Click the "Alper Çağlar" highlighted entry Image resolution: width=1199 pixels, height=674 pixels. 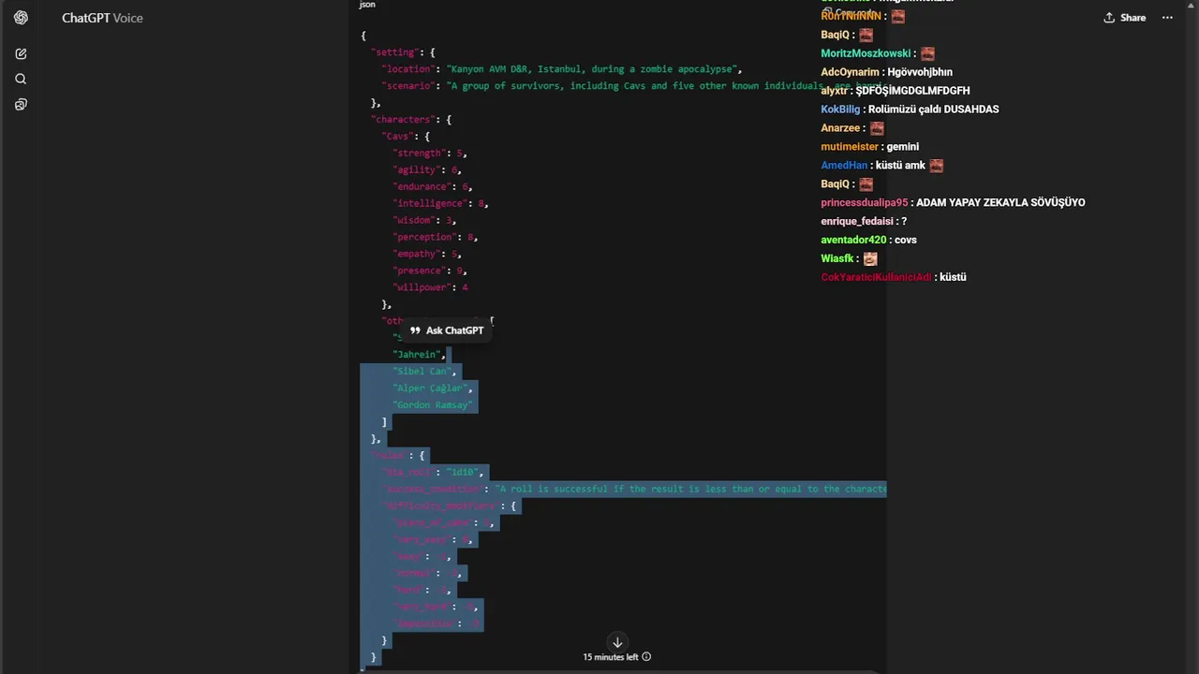pos(431,388)
